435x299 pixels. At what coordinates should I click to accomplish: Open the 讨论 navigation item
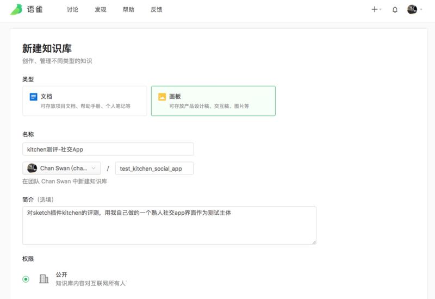pos(72,10)
